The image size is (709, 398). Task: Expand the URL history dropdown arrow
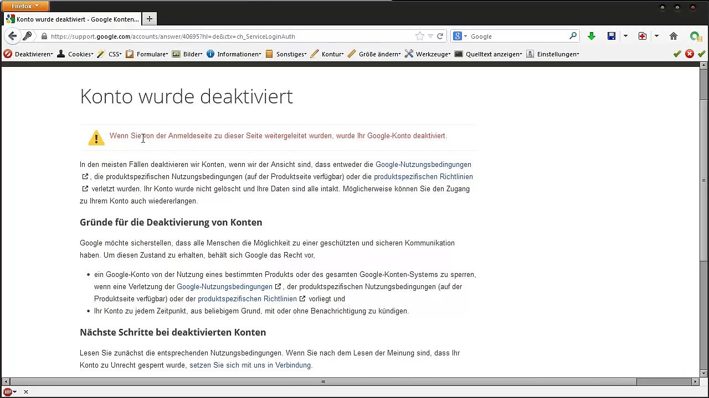pyautogui.click(x=431, y=36)
